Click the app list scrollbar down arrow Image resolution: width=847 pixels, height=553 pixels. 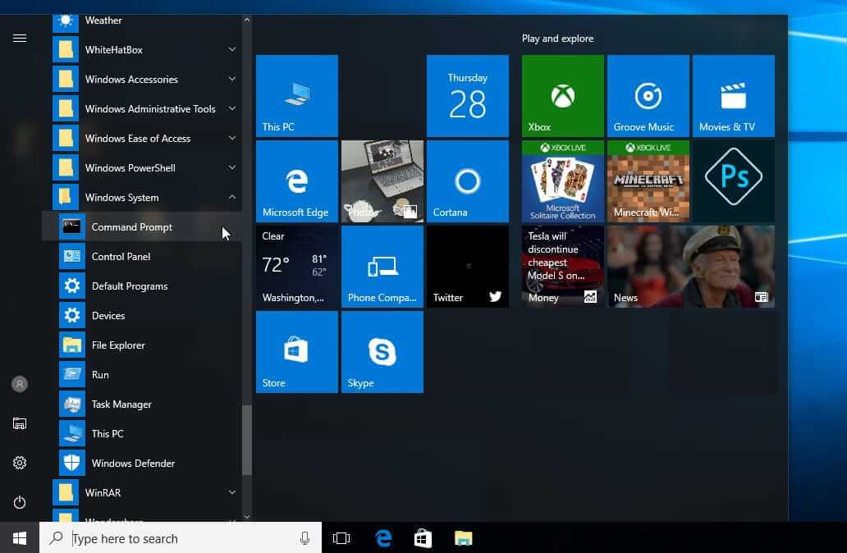(247, 516)
